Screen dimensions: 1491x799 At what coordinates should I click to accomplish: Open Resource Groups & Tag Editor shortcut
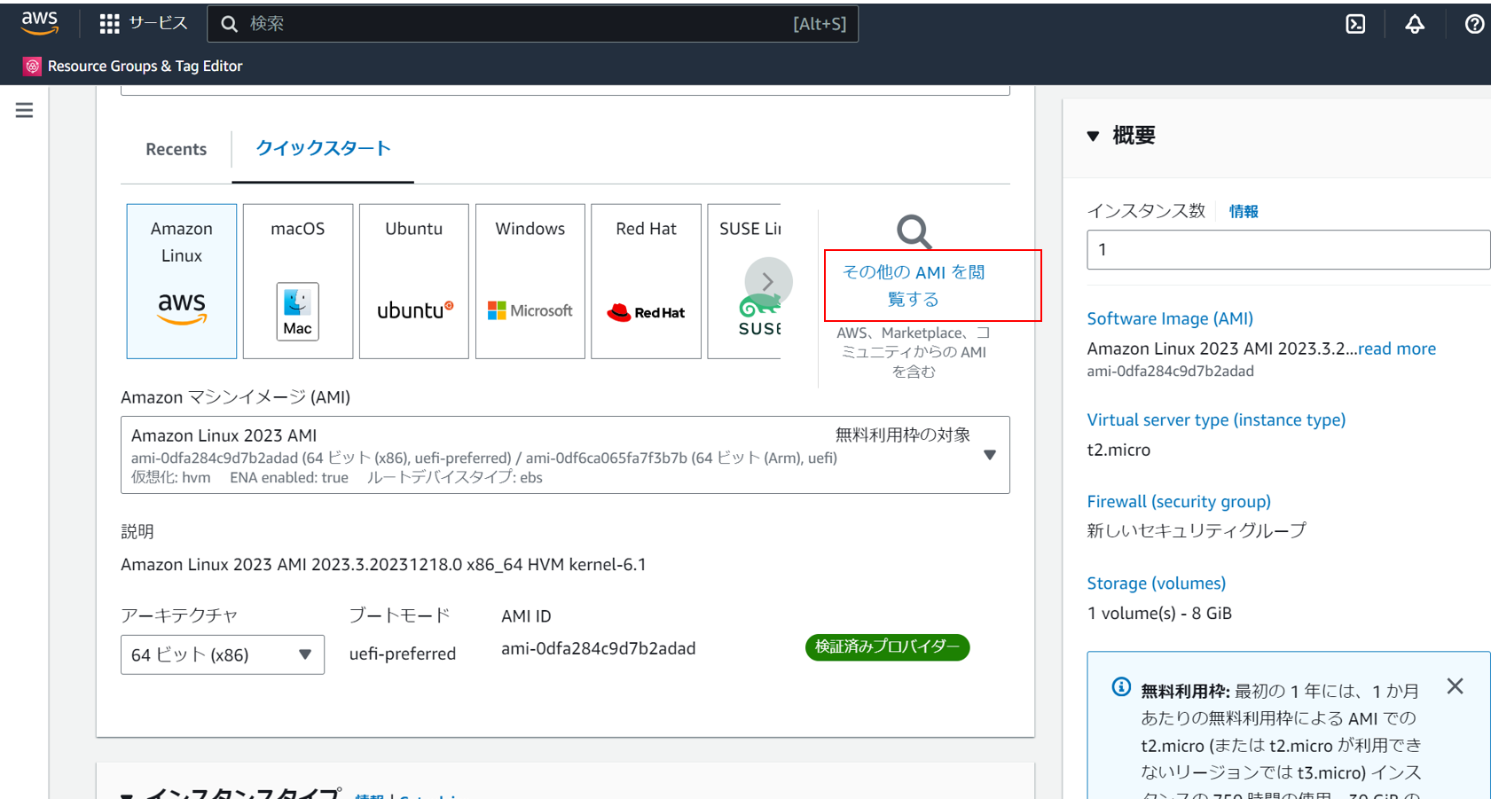coord(133,66)
